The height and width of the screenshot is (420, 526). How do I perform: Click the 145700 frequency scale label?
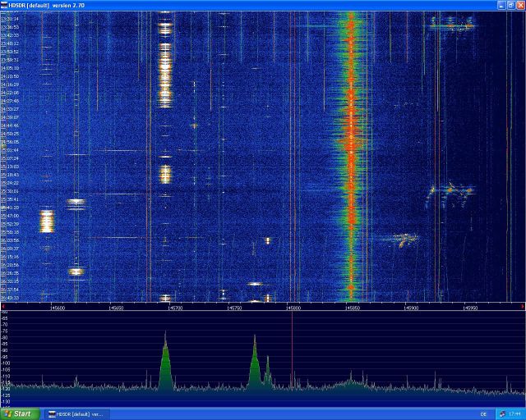175,308
